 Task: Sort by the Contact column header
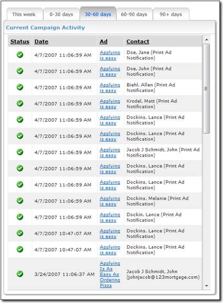[138, 41]
